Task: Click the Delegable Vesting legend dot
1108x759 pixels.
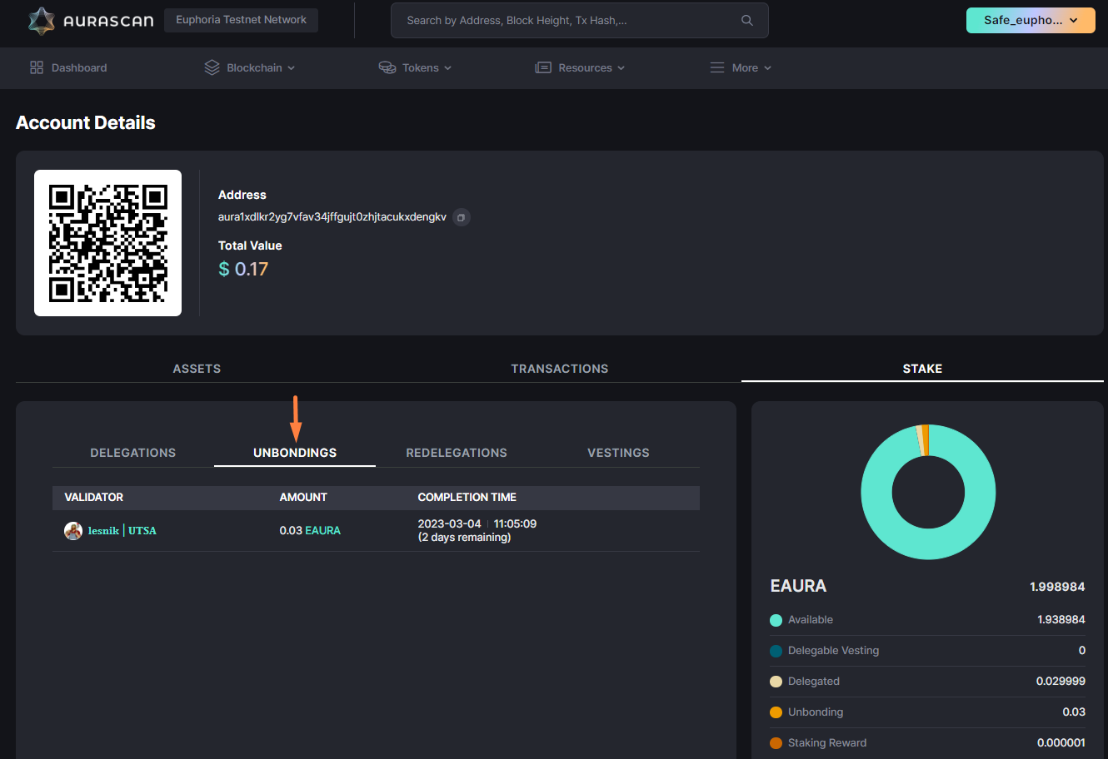Action: (776, 651)
